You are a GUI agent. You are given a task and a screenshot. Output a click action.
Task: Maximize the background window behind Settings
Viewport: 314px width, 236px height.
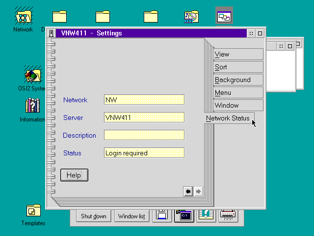[x=290, y=46]
